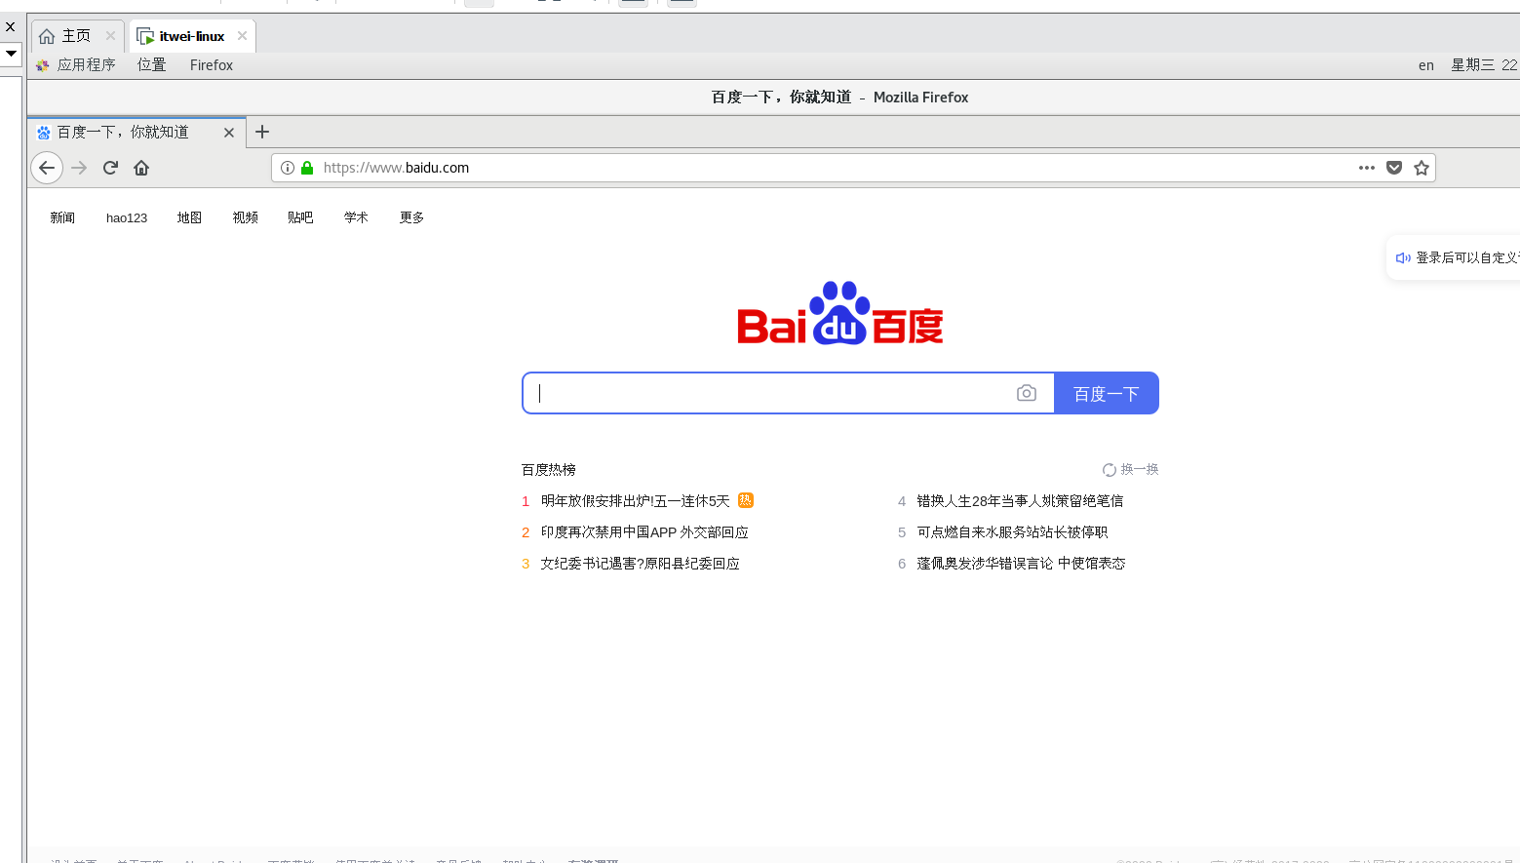Open the 应用程序 applications menu
Screen dimensions: 1520x863
point(76,65)
